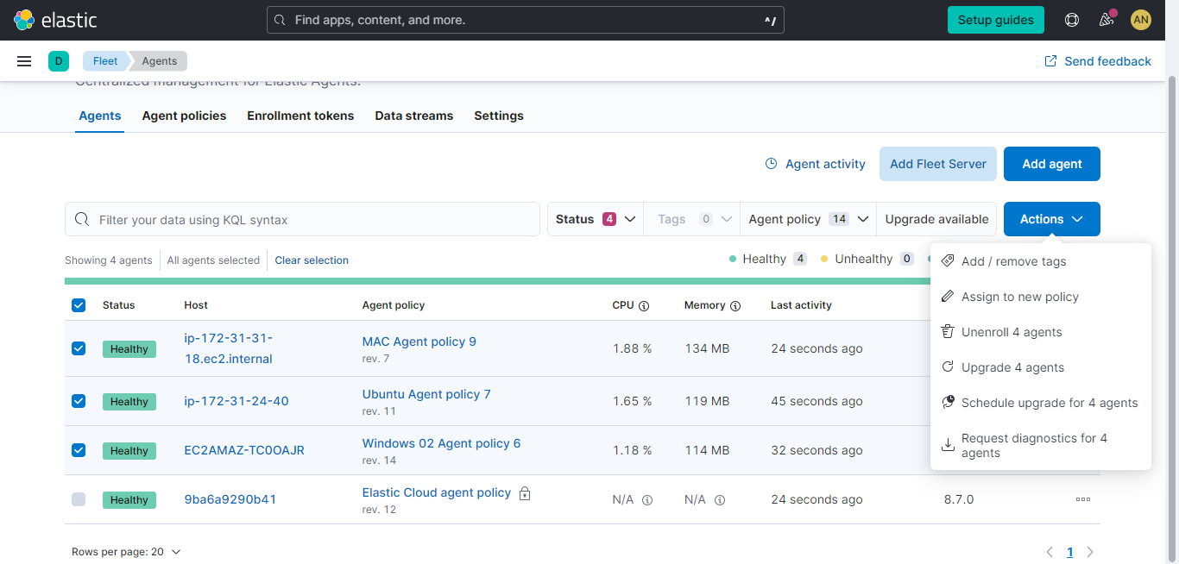Click the download icon for Request diagnostics

point(947,445)
